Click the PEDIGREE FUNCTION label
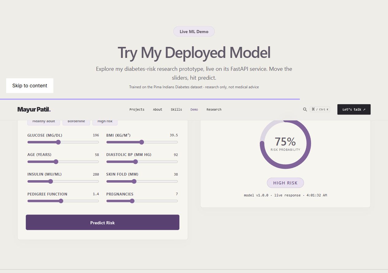Image resolution: width=388 pixels, height=273 pixels. [47, 194]
